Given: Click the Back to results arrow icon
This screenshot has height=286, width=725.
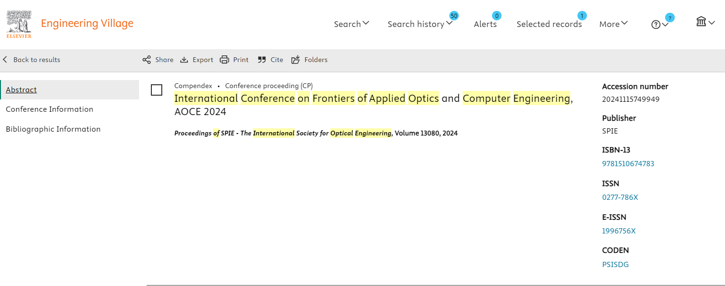Looking at the screenshot, I should tap(5, 60).
